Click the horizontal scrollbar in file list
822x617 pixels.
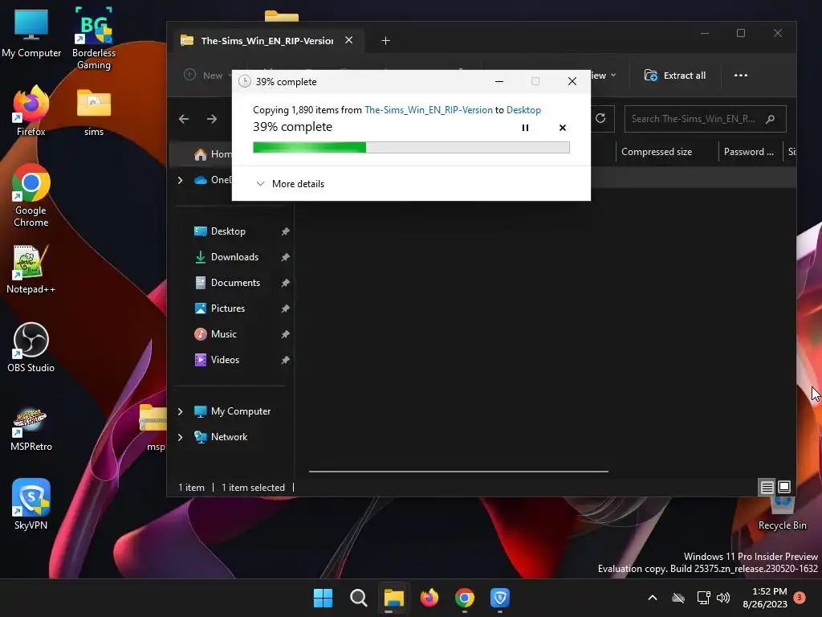(x=458, y=471)
